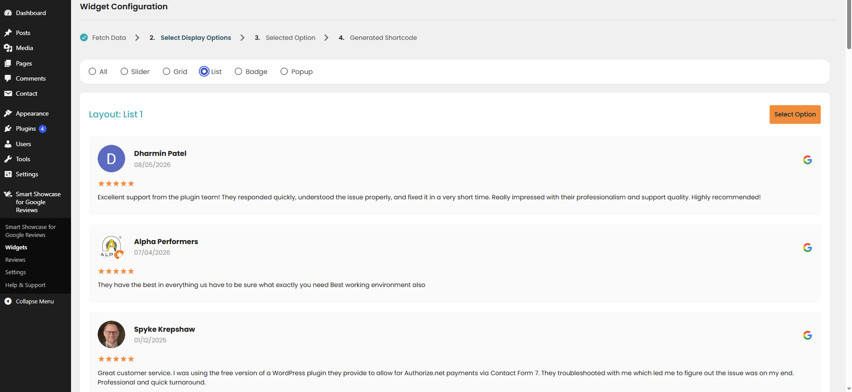This screenshot has height=392, width=852.
Task: Click the Pages icon in sidebar
Action: pos(8,63)
